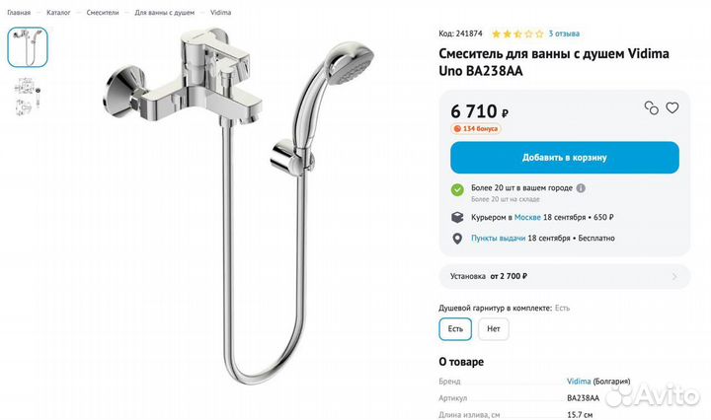
Task: Select the first product photo thumbnail
Action: tap(28, 47)
